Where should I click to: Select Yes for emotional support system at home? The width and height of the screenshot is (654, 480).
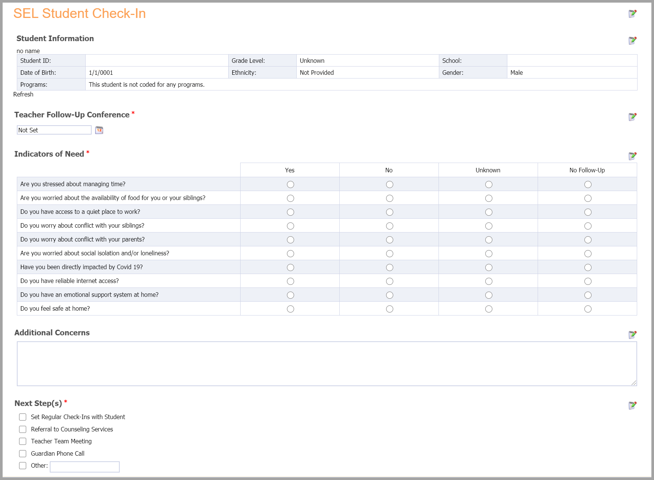pyautogui.click(x=290, y=295)
